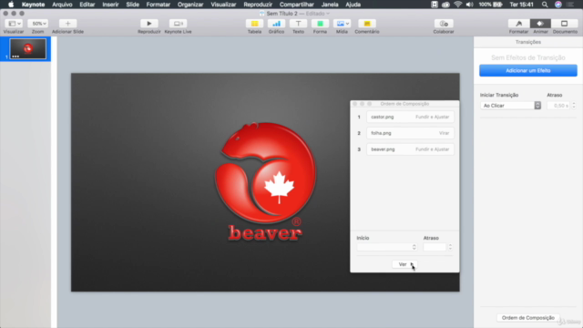
Task: Click the Colaborar collaboration icon
Action: (x=444, y=24)
